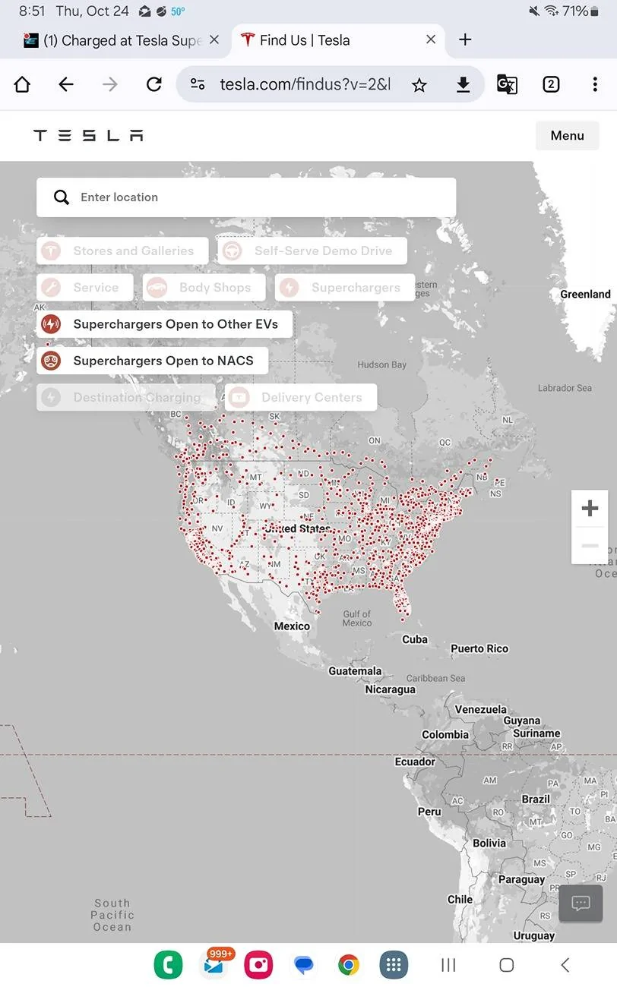Tap the download icon in address bar

[463, 85]
